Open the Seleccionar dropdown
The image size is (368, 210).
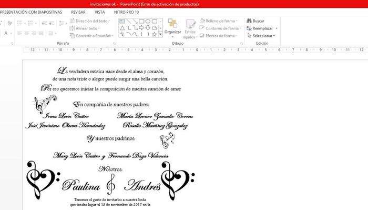261,36
